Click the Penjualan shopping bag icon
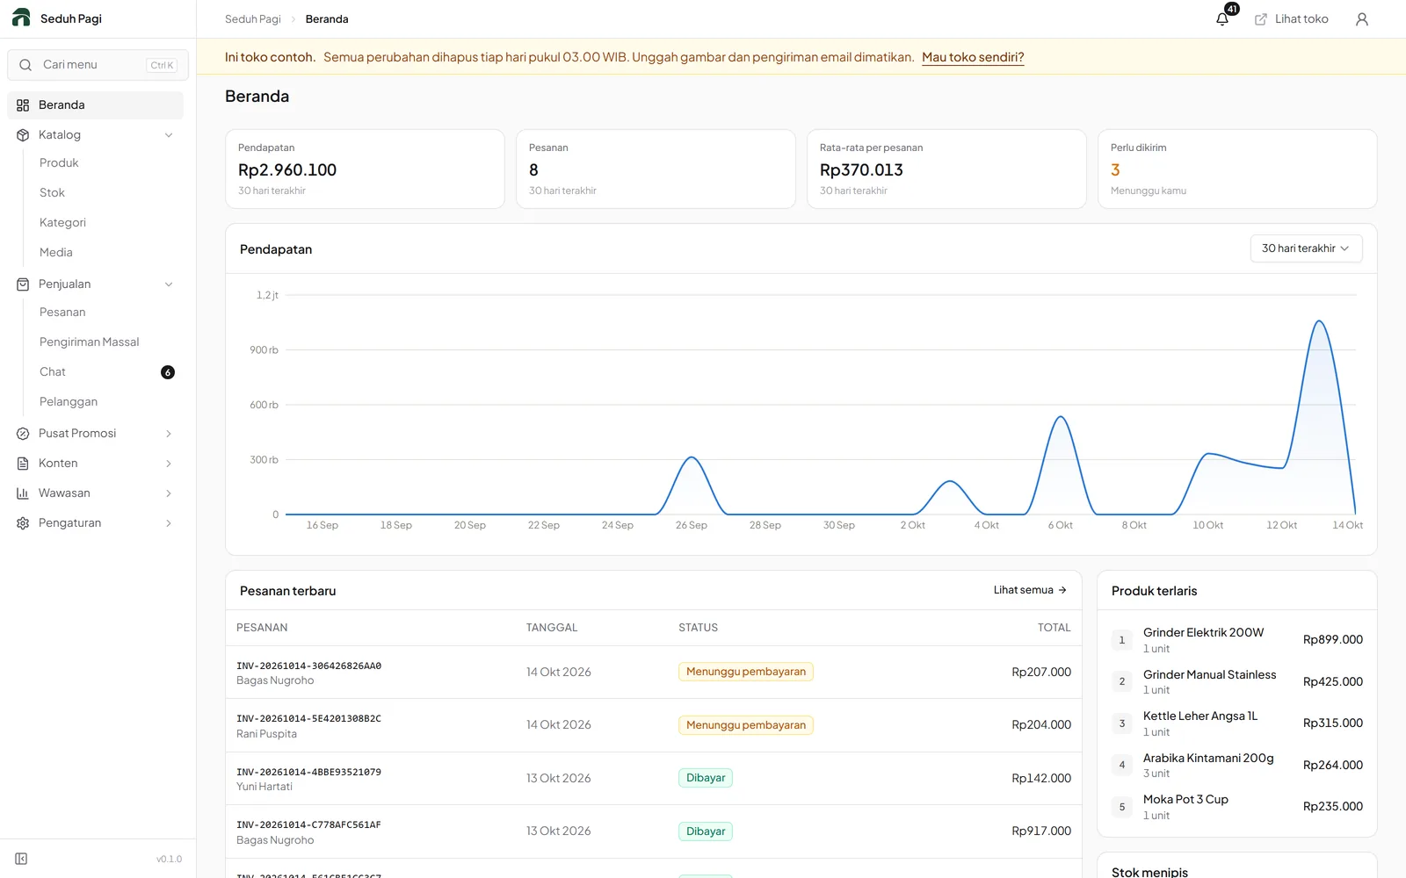The image size is (1406, 878). pyautogui.click(x=23, y=284)
